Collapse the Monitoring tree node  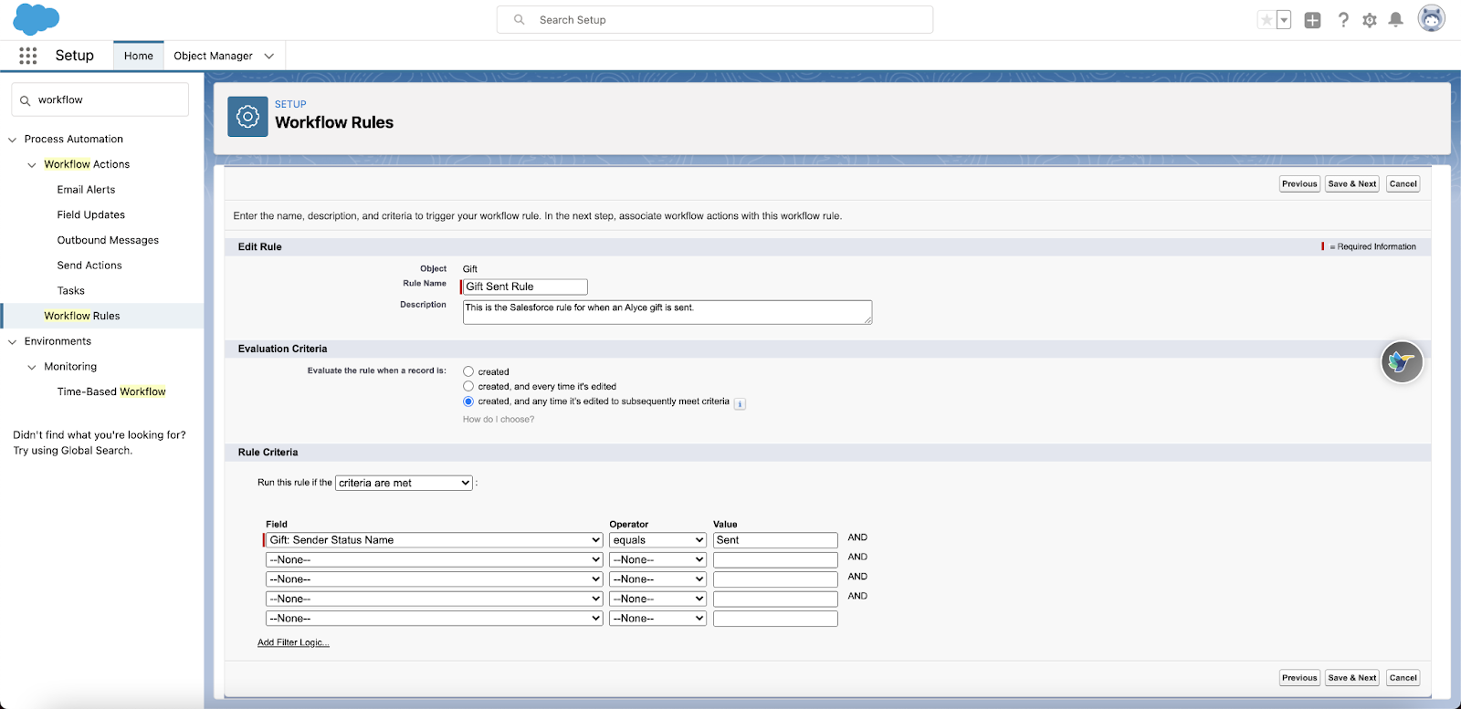(32, 367)
